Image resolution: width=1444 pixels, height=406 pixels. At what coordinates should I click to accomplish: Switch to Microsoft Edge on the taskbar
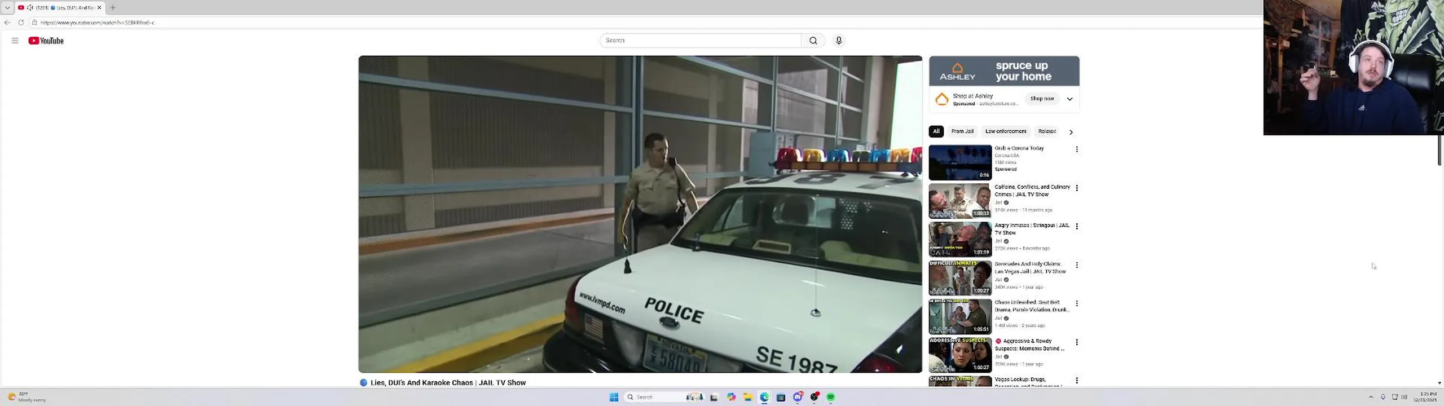click(x=764, y=397)
